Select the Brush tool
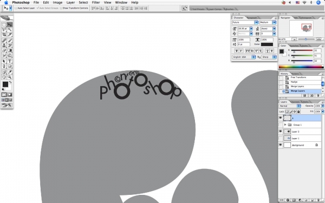The image size is (325, 203). 10,41
